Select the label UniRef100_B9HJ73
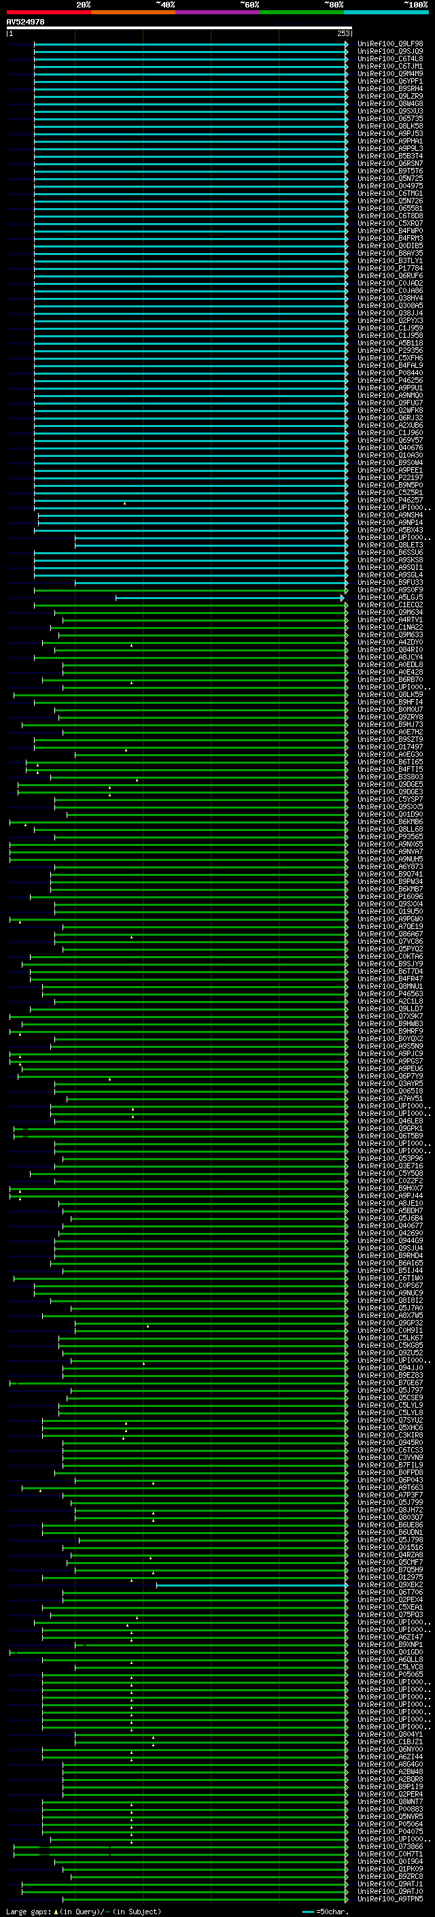The height and width of the screenshot is (1917, 435). 390,724
